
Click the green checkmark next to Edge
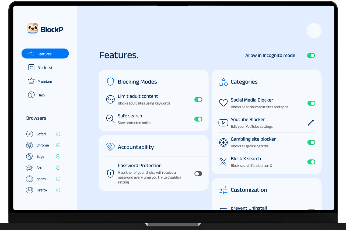click(x=58, y=156)
